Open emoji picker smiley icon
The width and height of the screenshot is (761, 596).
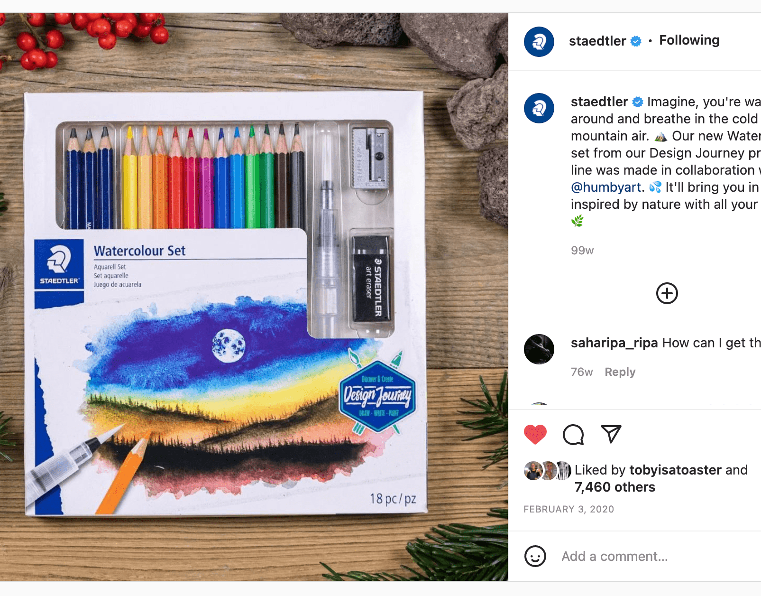coord(535,556)
